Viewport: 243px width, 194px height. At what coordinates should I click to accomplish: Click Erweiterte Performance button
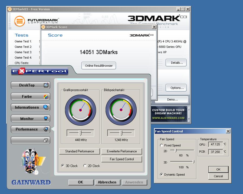coord(122,151)
